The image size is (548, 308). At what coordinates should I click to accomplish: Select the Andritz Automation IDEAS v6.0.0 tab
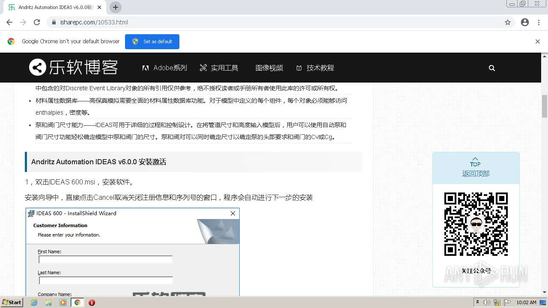[55, 7]
